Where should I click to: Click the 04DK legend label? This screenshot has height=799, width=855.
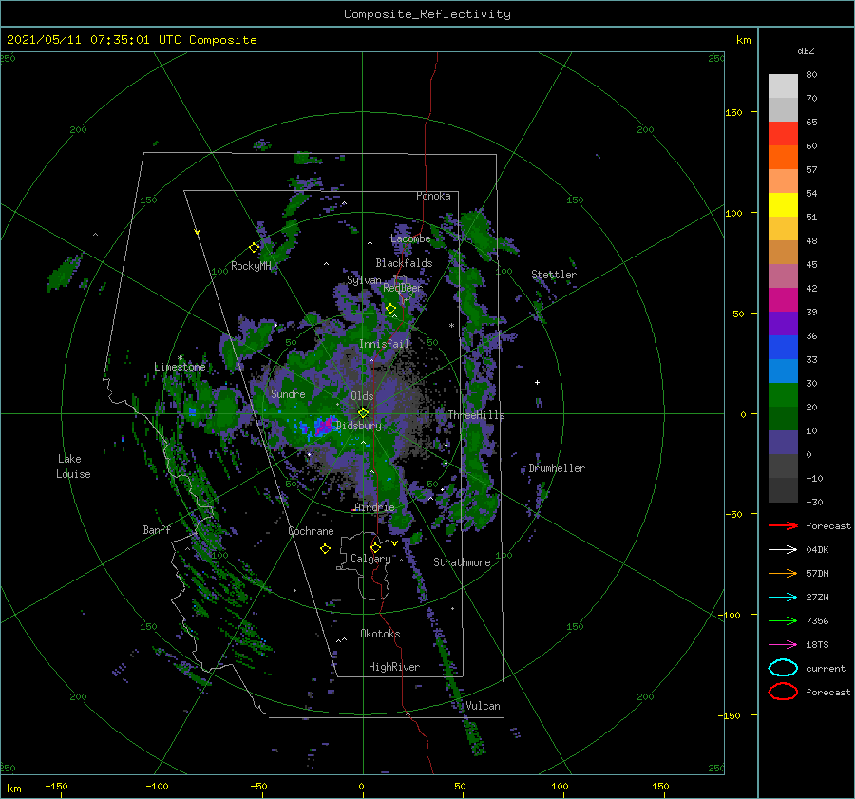point(817,550)
